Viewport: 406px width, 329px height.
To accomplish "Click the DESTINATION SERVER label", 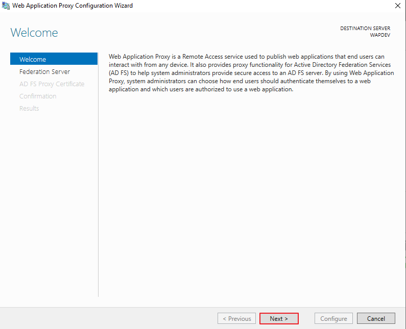I will pyautogui.click(x=365, y=28).
